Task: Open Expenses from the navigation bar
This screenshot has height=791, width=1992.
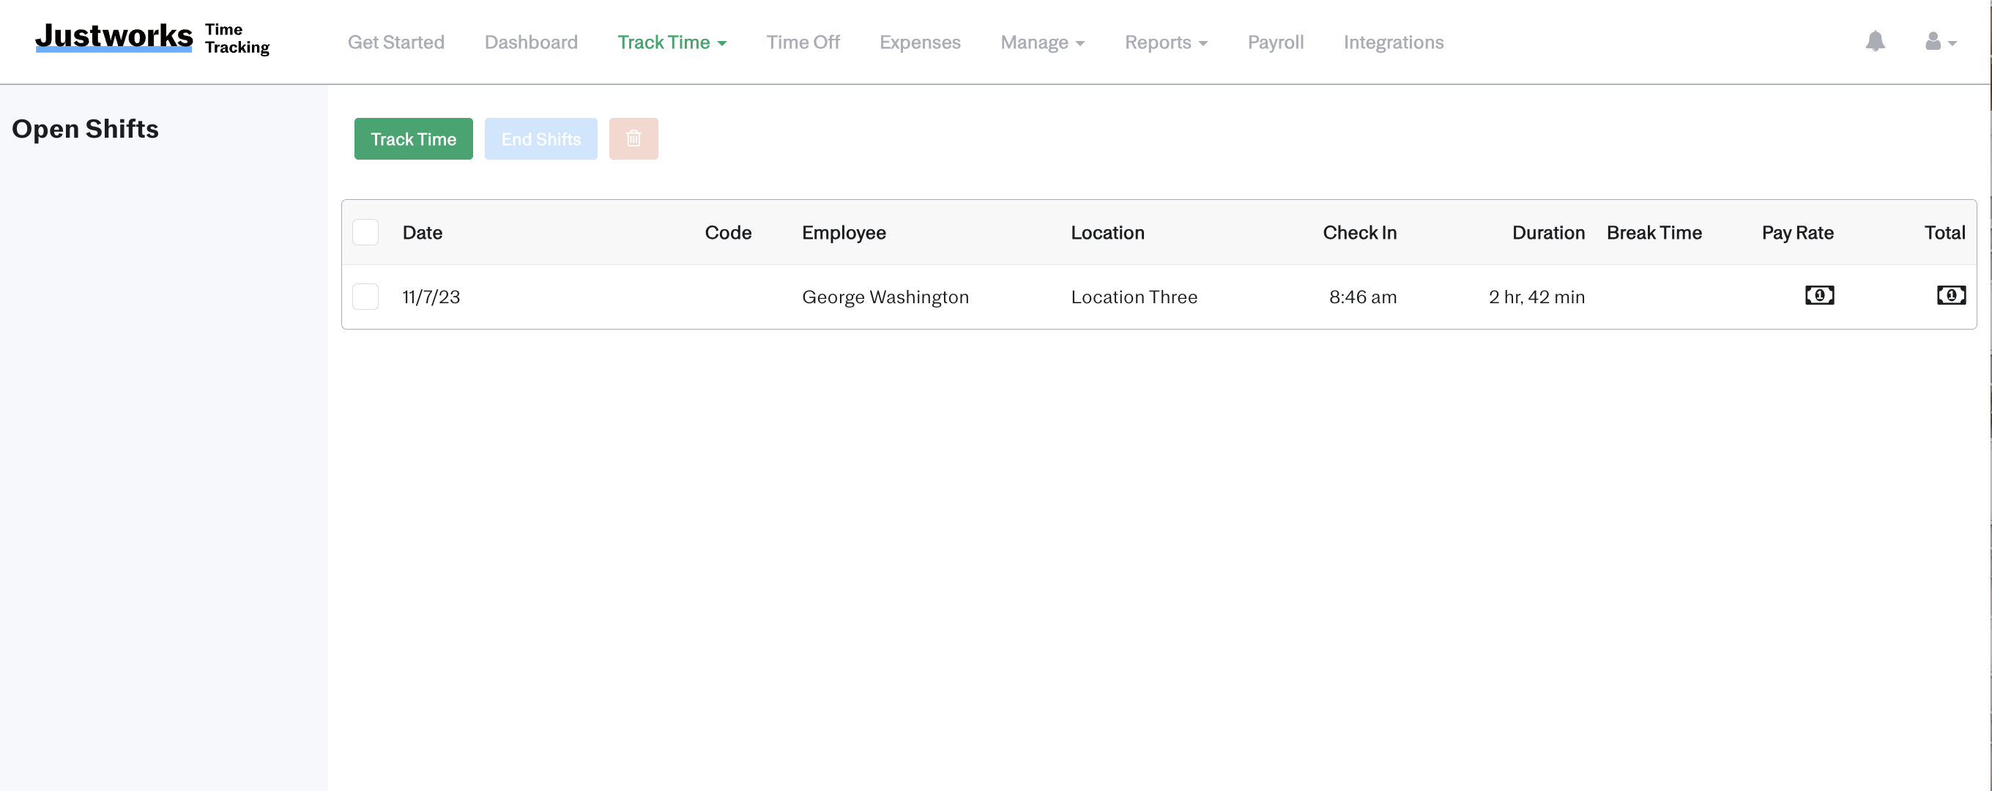Action: point(919,42)
